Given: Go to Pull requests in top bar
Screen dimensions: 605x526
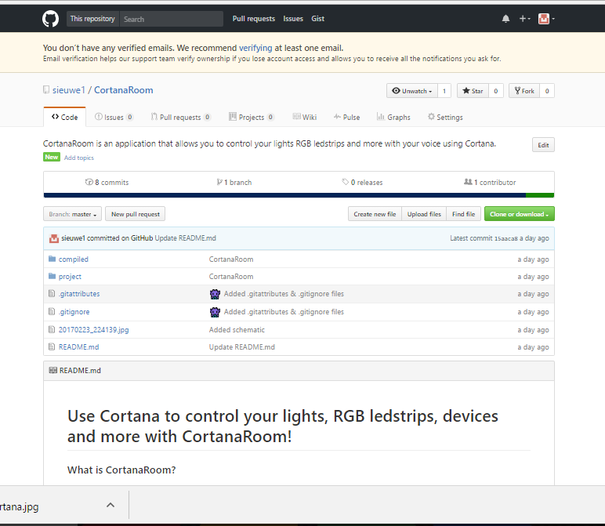Looking at the screenshot, I should click(253, 19).
